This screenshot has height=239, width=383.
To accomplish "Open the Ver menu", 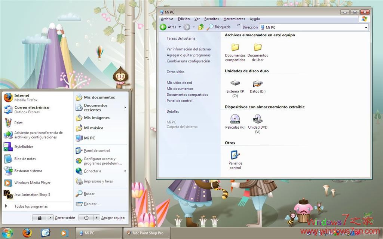I will point(197,19).
